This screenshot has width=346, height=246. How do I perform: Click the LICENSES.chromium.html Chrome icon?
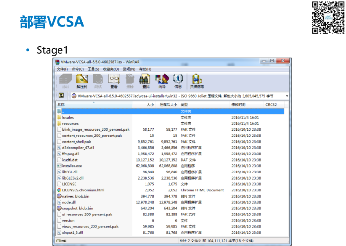(59, 190)
